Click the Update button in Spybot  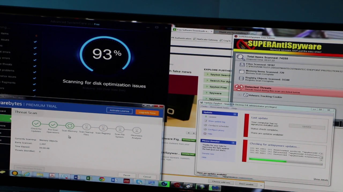[307, 127]
